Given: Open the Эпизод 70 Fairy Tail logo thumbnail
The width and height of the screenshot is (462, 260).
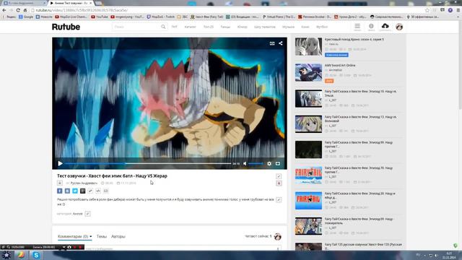Looking at the screenshot, I should 308,175.
